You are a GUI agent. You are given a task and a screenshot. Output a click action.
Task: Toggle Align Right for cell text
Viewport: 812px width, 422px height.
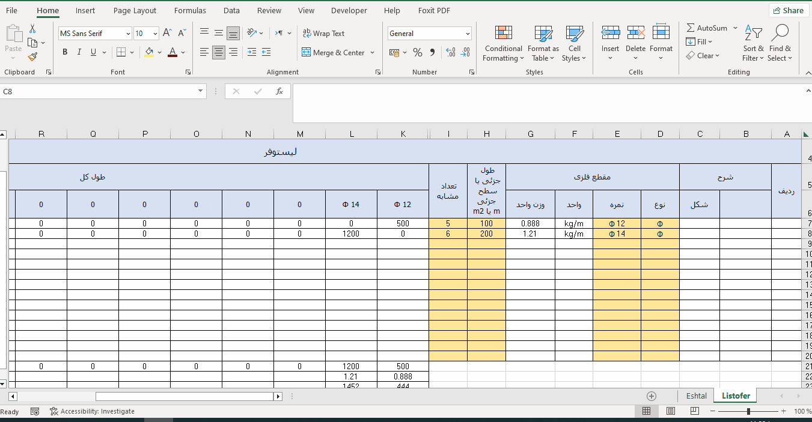tap(233, 52)
